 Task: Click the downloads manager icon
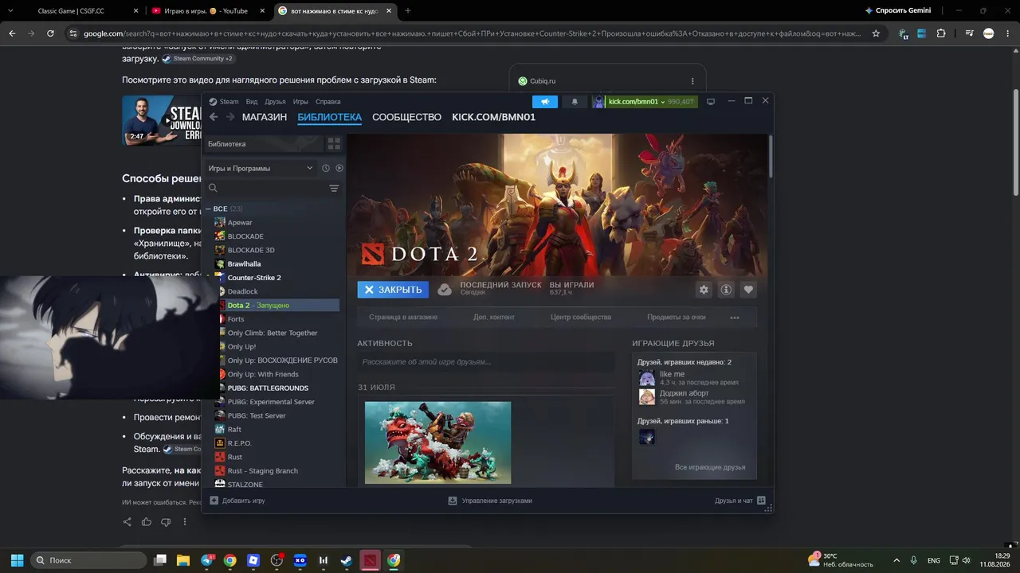pyautogui.click(x=453, y=501)
